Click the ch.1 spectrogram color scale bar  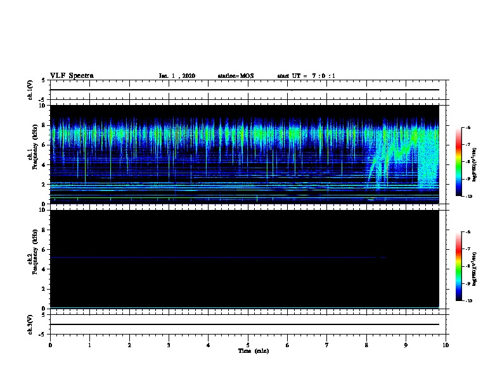click(459, 162)
